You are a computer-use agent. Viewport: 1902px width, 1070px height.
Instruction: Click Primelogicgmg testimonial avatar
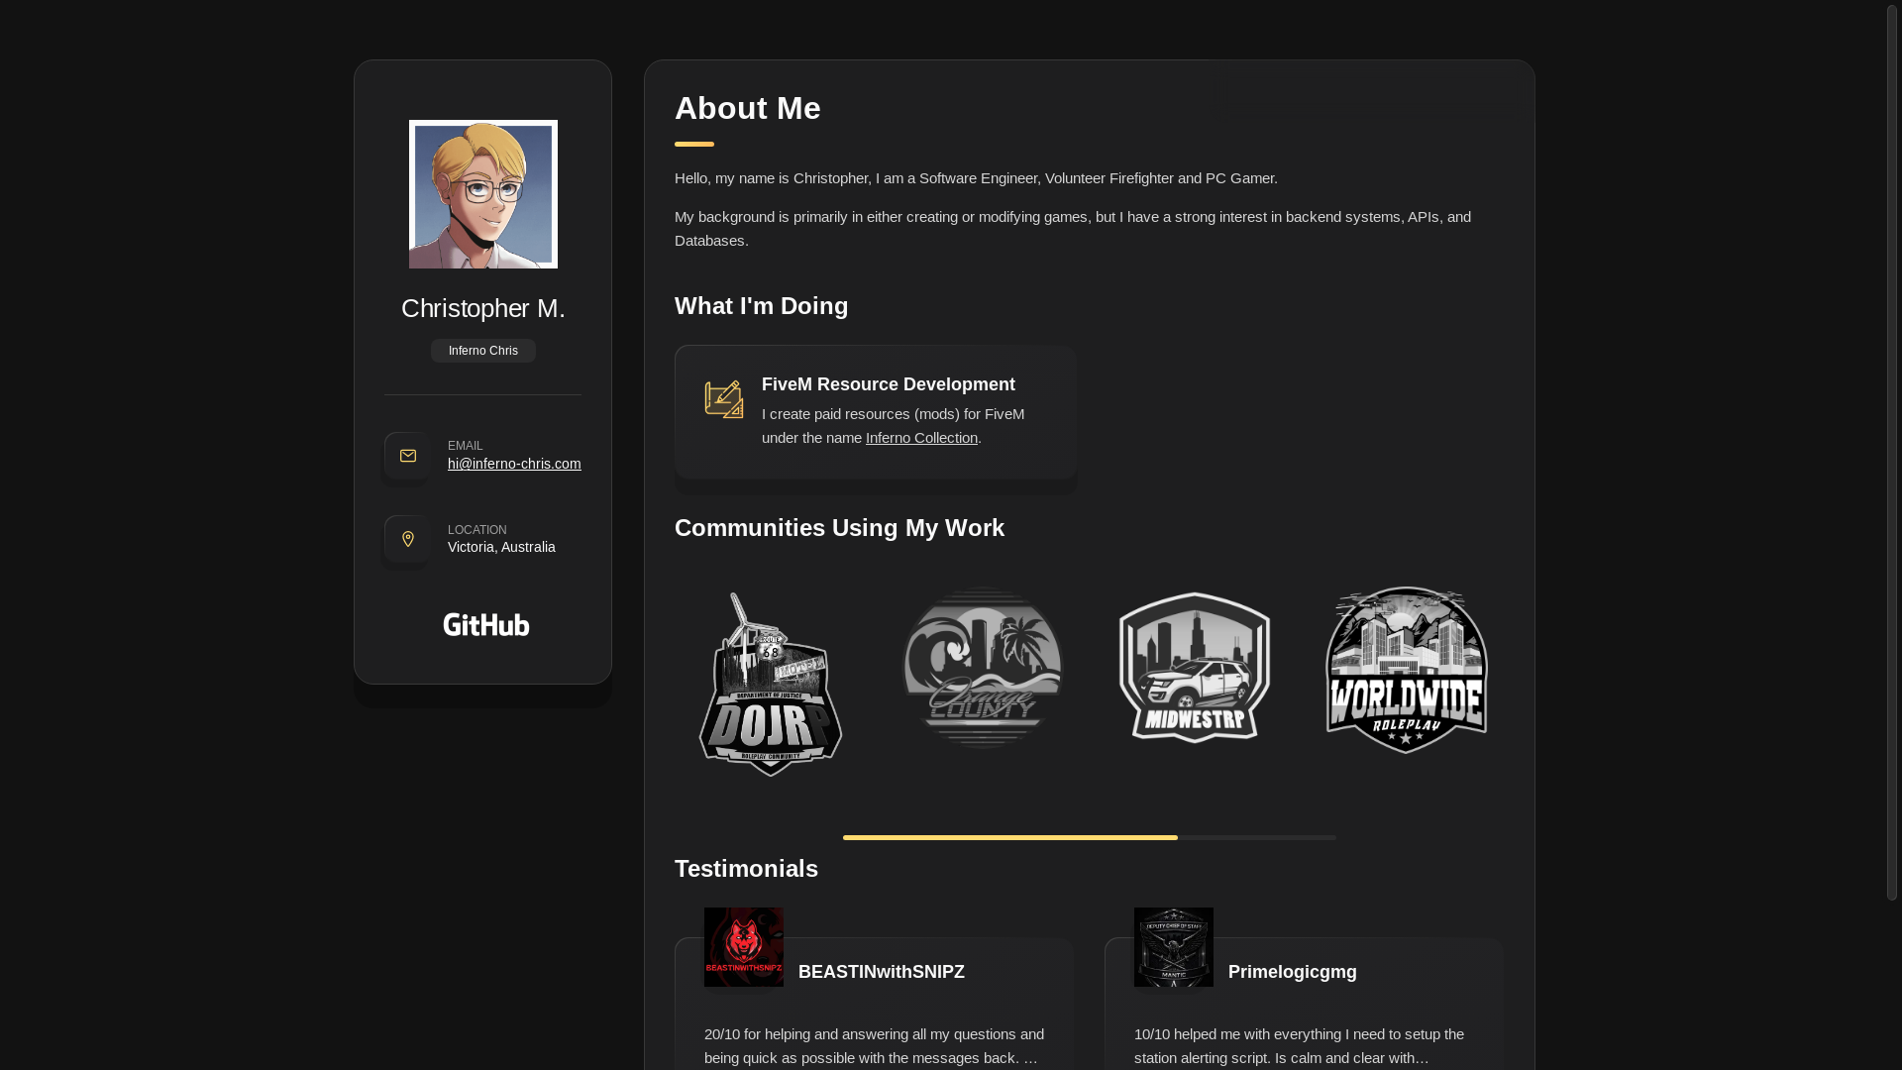(x=1174, y=947)
